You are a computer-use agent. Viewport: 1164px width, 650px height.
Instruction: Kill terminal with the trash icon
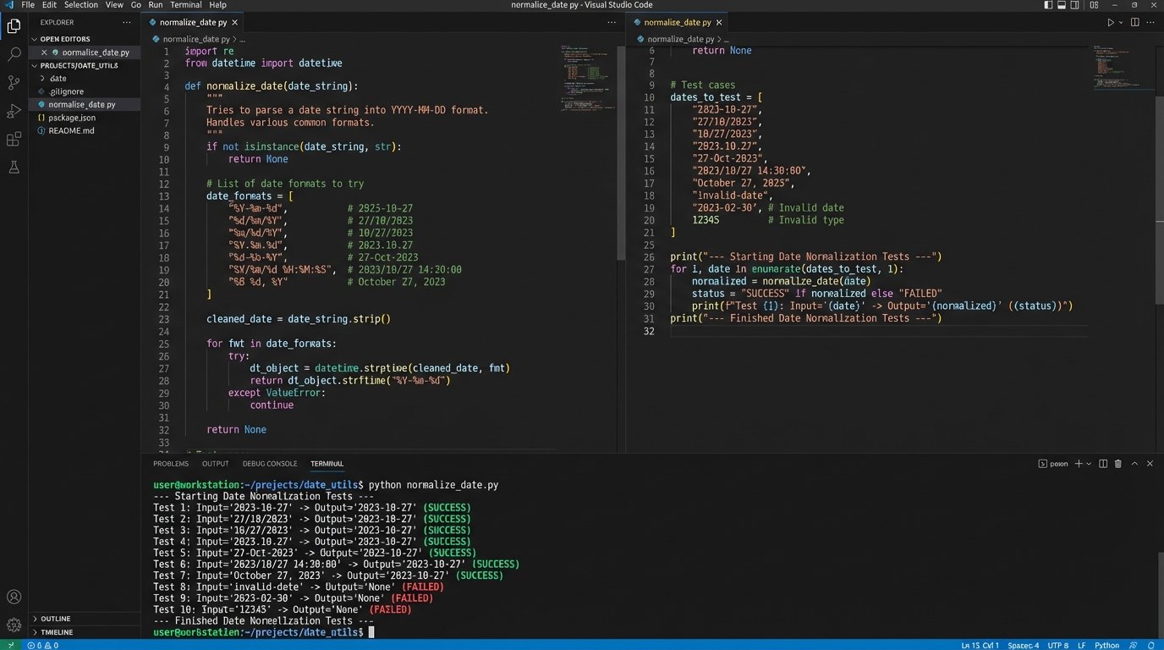click(1117, 464)
